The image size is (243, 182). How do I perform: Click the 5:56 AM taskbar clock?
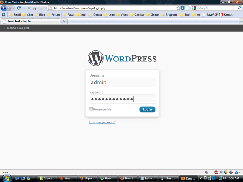coord(234,179)
